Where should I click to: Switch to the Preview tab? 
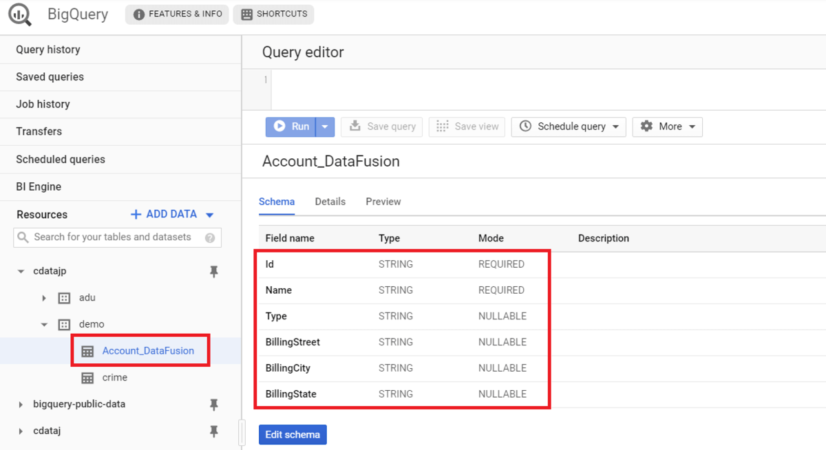pyautogui.click(x=383, y=202)
